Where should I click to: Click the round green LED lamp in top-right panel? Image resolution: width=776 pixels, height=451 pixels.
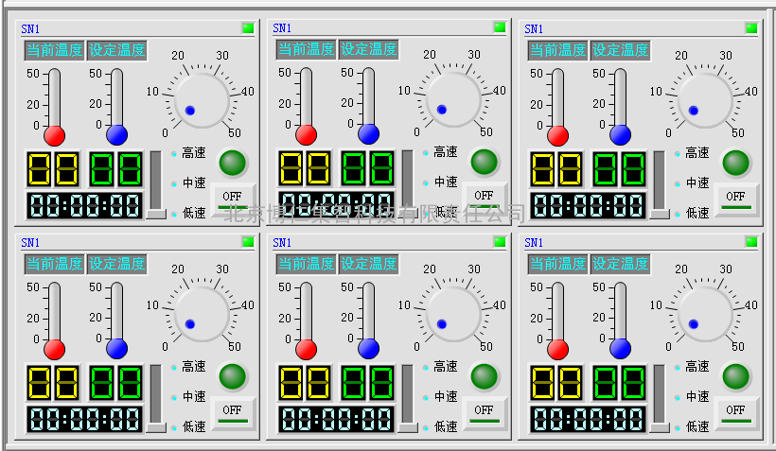pyautogui.click(x=735, y=163)
